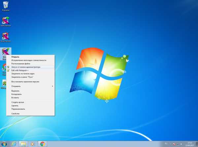Image resolution: width=198 pixels, height=147 pixels.
Task: Open the taskbar clock and date
Action: tap(189, 144)
